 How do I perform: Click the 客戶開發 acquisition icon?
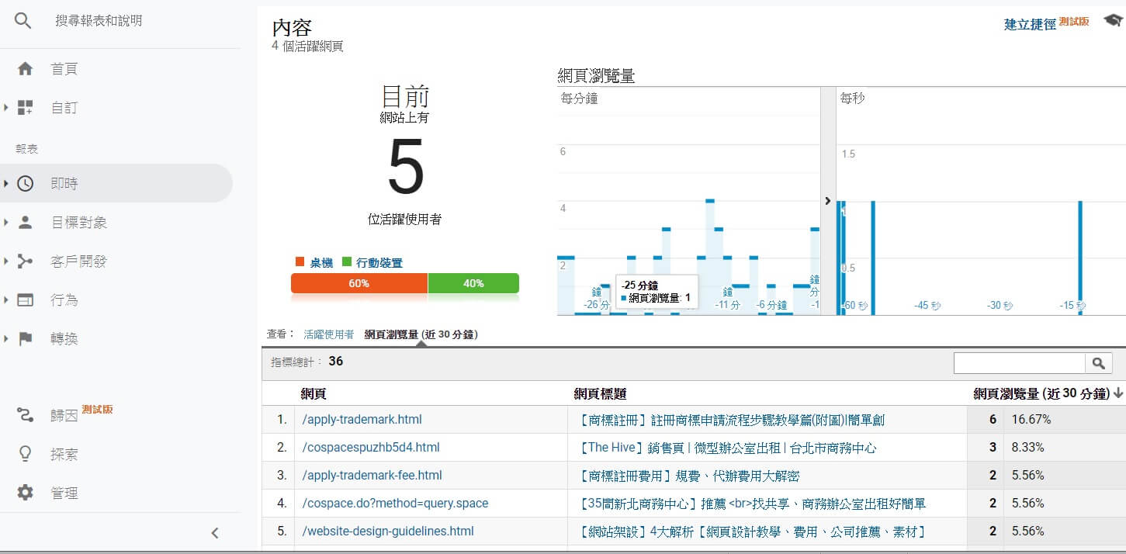26,261
